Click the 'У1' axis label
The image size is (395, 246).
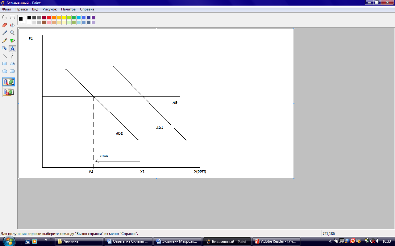tap(142, 171)
